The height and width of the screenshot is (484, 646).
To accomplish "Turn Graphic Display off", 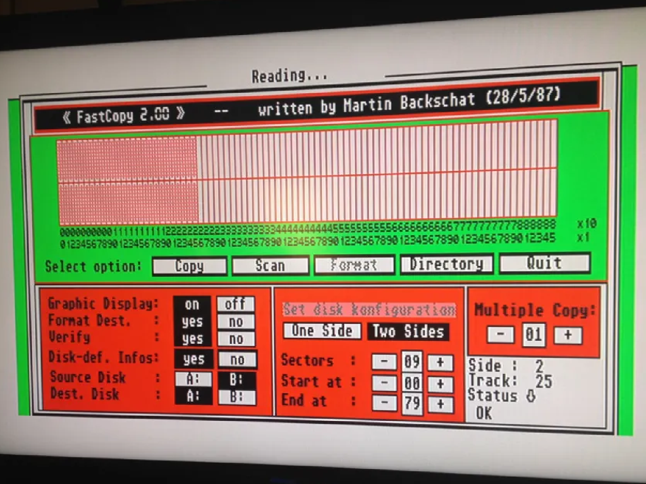I will click(x=236, y=304).
